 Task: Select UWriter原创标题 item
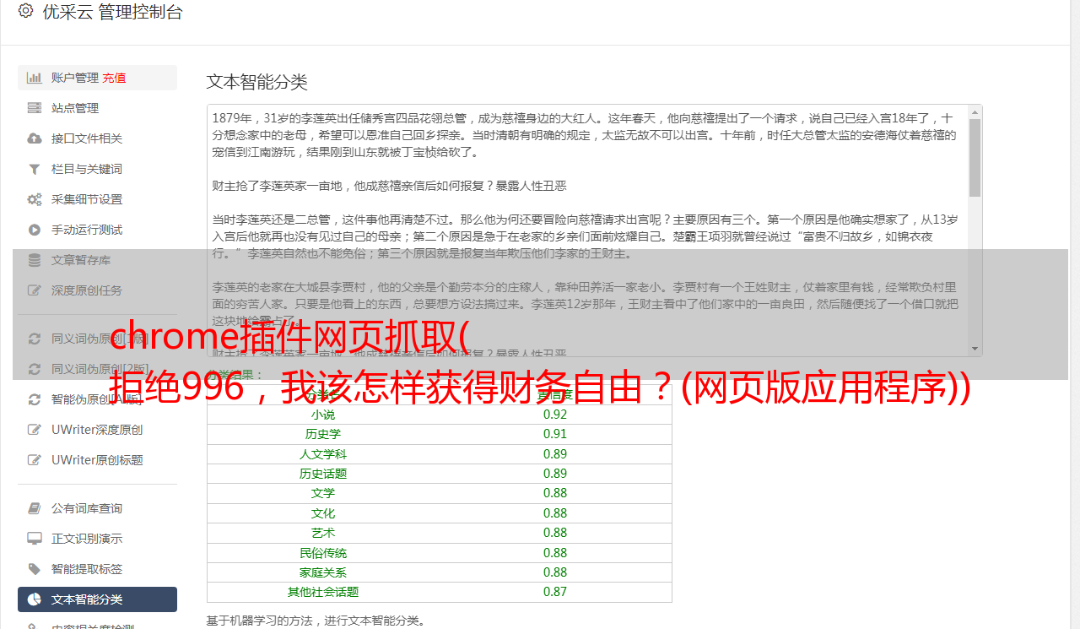pyautogui.click(x=97, y=460)
